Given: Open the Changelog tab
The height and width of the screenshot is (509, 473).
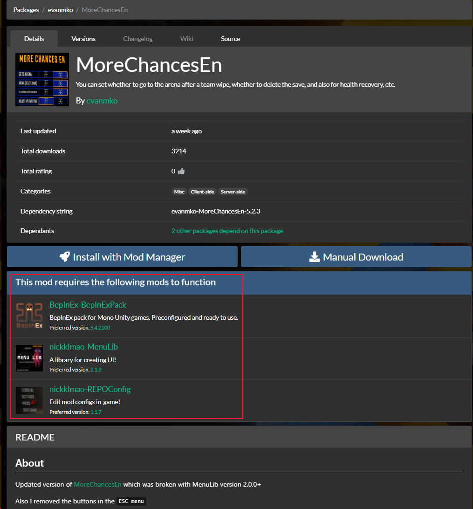Looking at the screenshot, I should click(137, 39).
